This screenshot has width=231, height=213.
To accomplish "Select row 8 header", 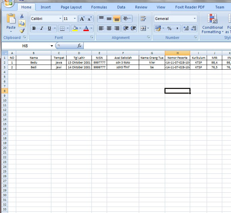I will (x=5, y=91).
